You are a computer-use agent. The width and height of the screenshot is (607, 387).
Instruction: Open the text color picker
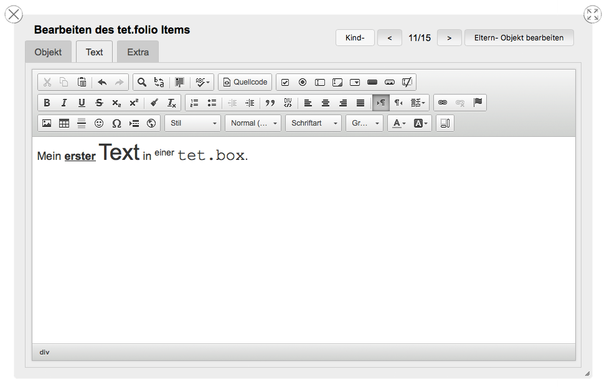(x=398, y=123)
